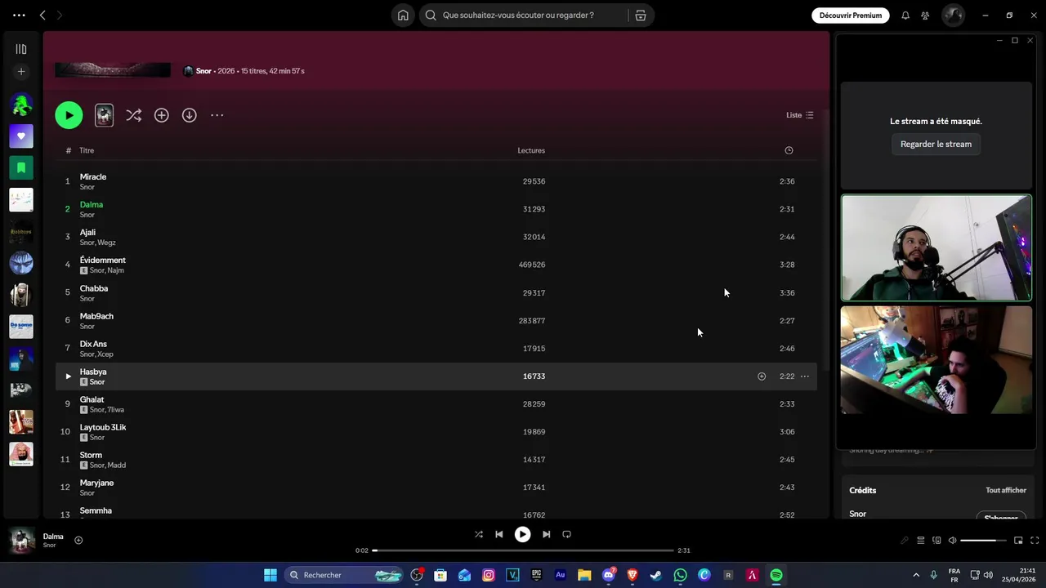Screen dimensions: 1046x588
Task: Sort tracks by Lectures column
Action: [531, 150]
